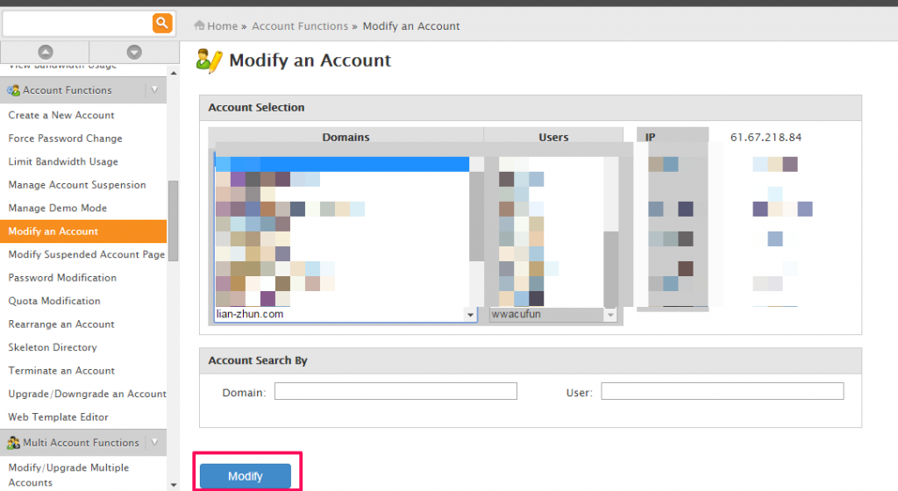Click the orange search magnifier button
The image size is (898, 491).
[162, 23]
